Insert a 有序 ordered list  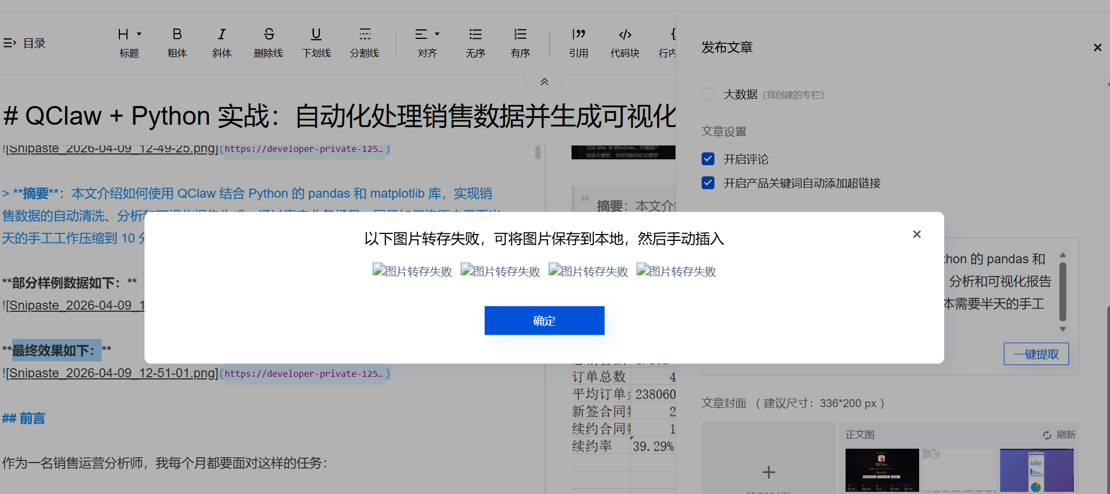520,43
